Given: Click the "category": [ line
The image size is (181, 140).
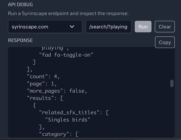Looking at the screenshot, I should click(x=59, y=134).
